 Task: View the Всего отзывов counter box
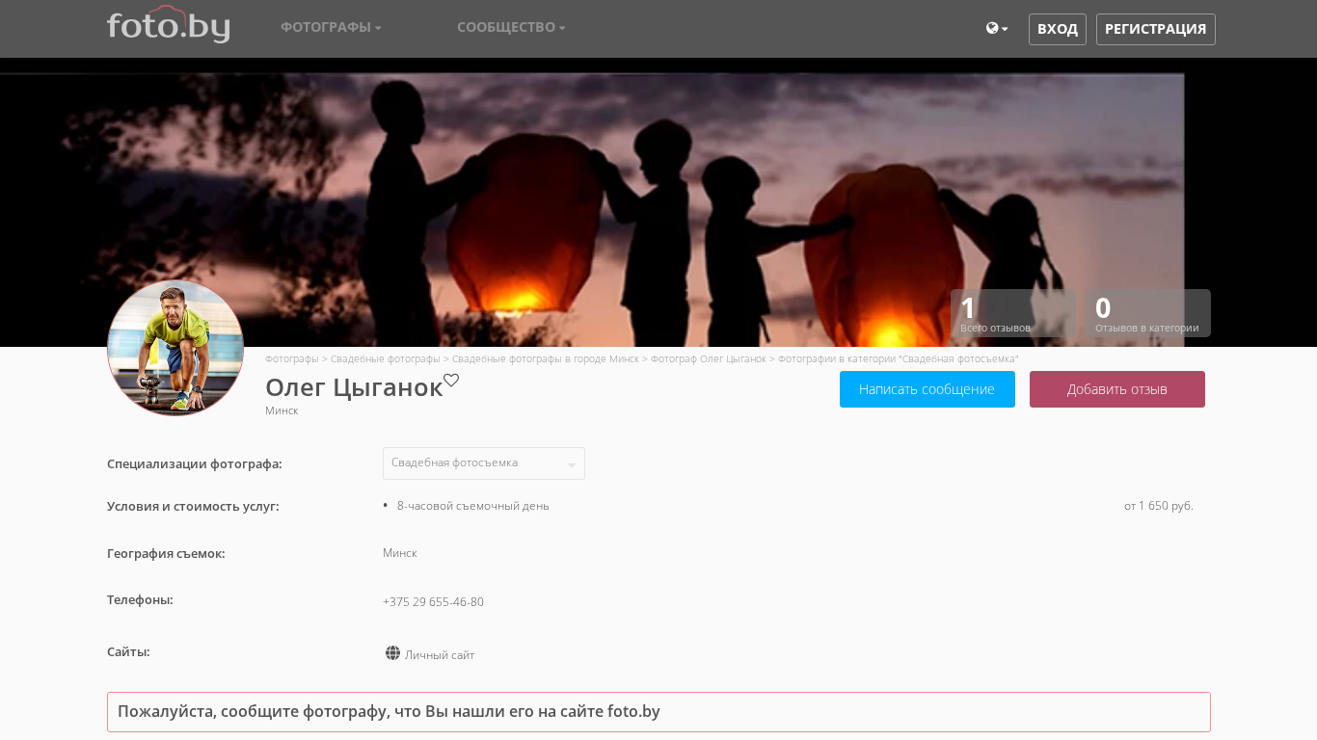pyautogui.click(x=1012, y=313)
